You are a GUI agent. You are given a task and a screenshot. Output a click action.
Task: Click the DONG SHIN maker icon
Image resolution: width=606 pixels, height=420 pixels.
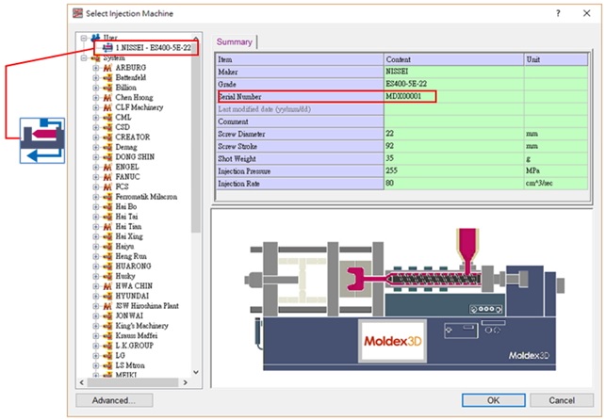(x=107, y=157)
